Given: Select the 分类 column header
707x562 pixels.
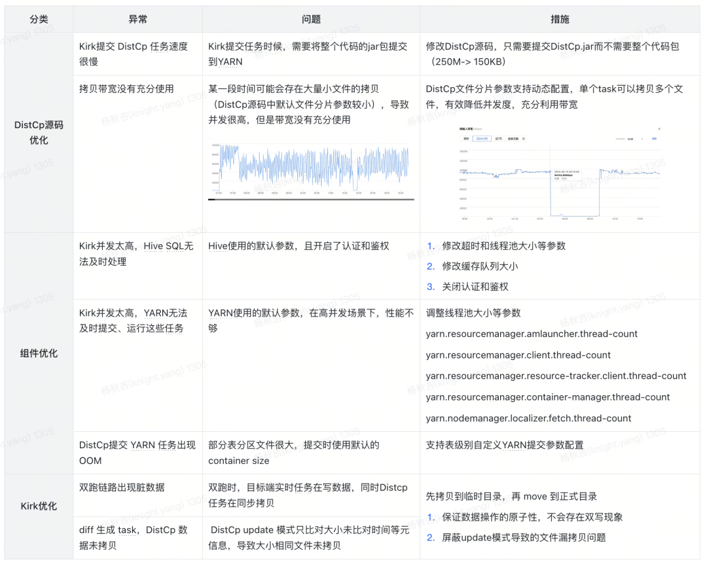Looking at the screenshot, I should pos(39,20).
